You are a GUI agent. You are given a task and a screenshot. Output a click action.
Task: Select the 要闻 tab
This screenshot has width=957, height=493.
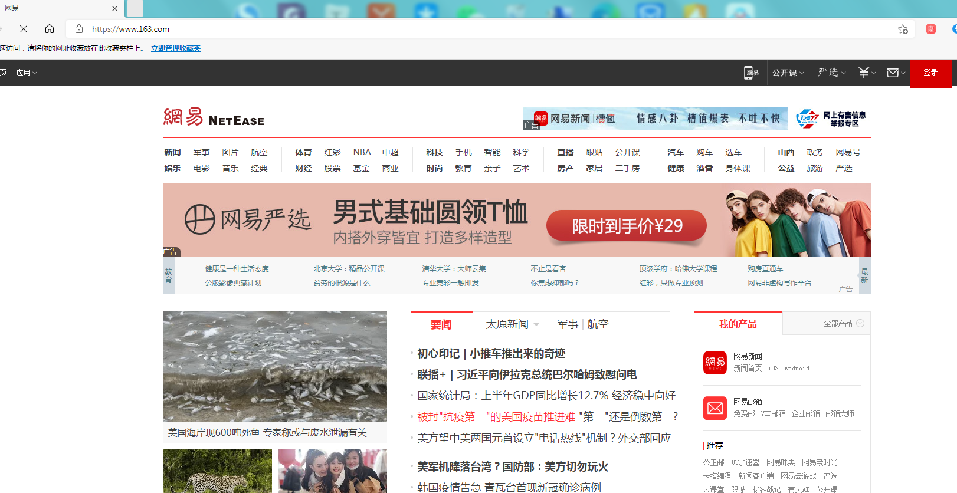441,324
